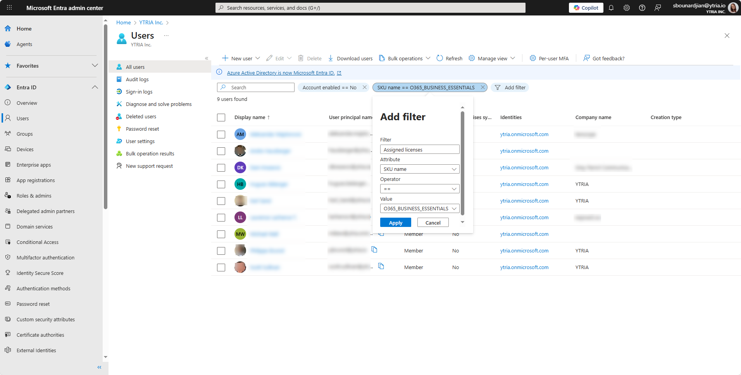Open the notifications bell

(x=611, y=8)
